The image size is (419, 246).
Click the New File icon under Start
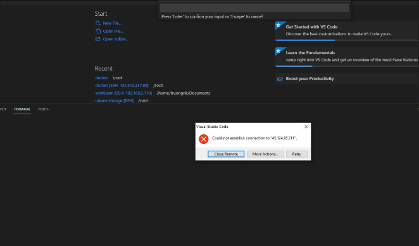click(98, 23)
